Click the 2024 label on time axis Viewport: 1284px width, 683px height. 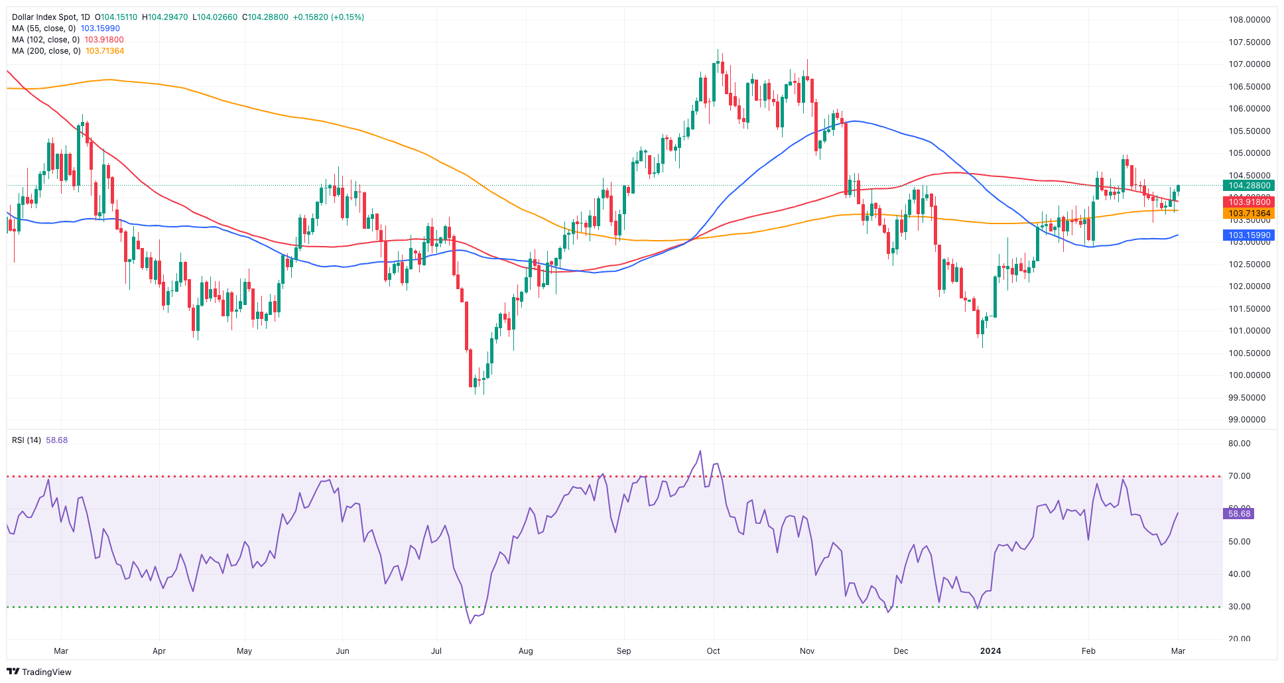(990, 651)
